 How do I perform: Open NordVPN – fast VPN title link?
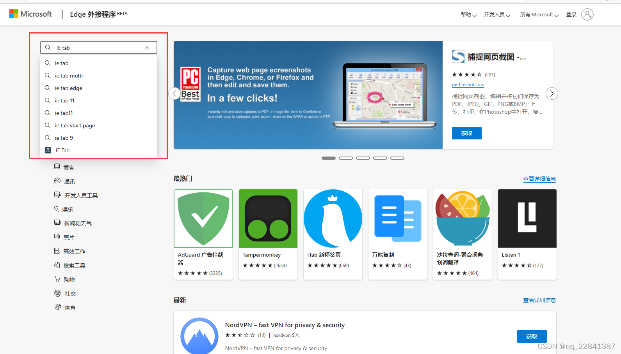285,325
